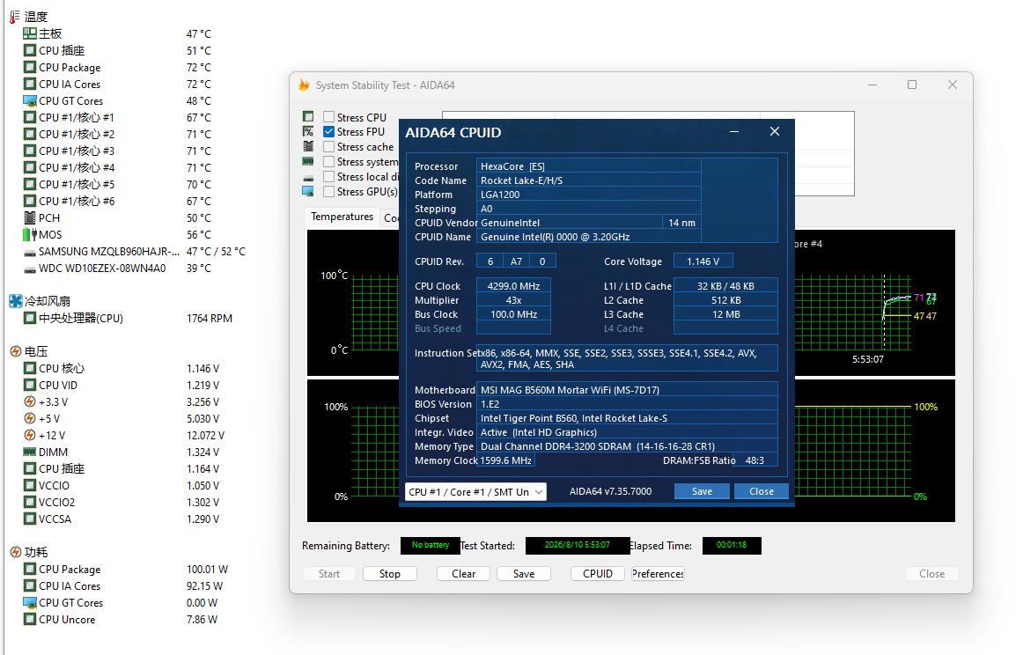Select the CPU Uncore power row
Image resolution: width=1016 pixels, height=655 pixels.
[x=120, y=620]
